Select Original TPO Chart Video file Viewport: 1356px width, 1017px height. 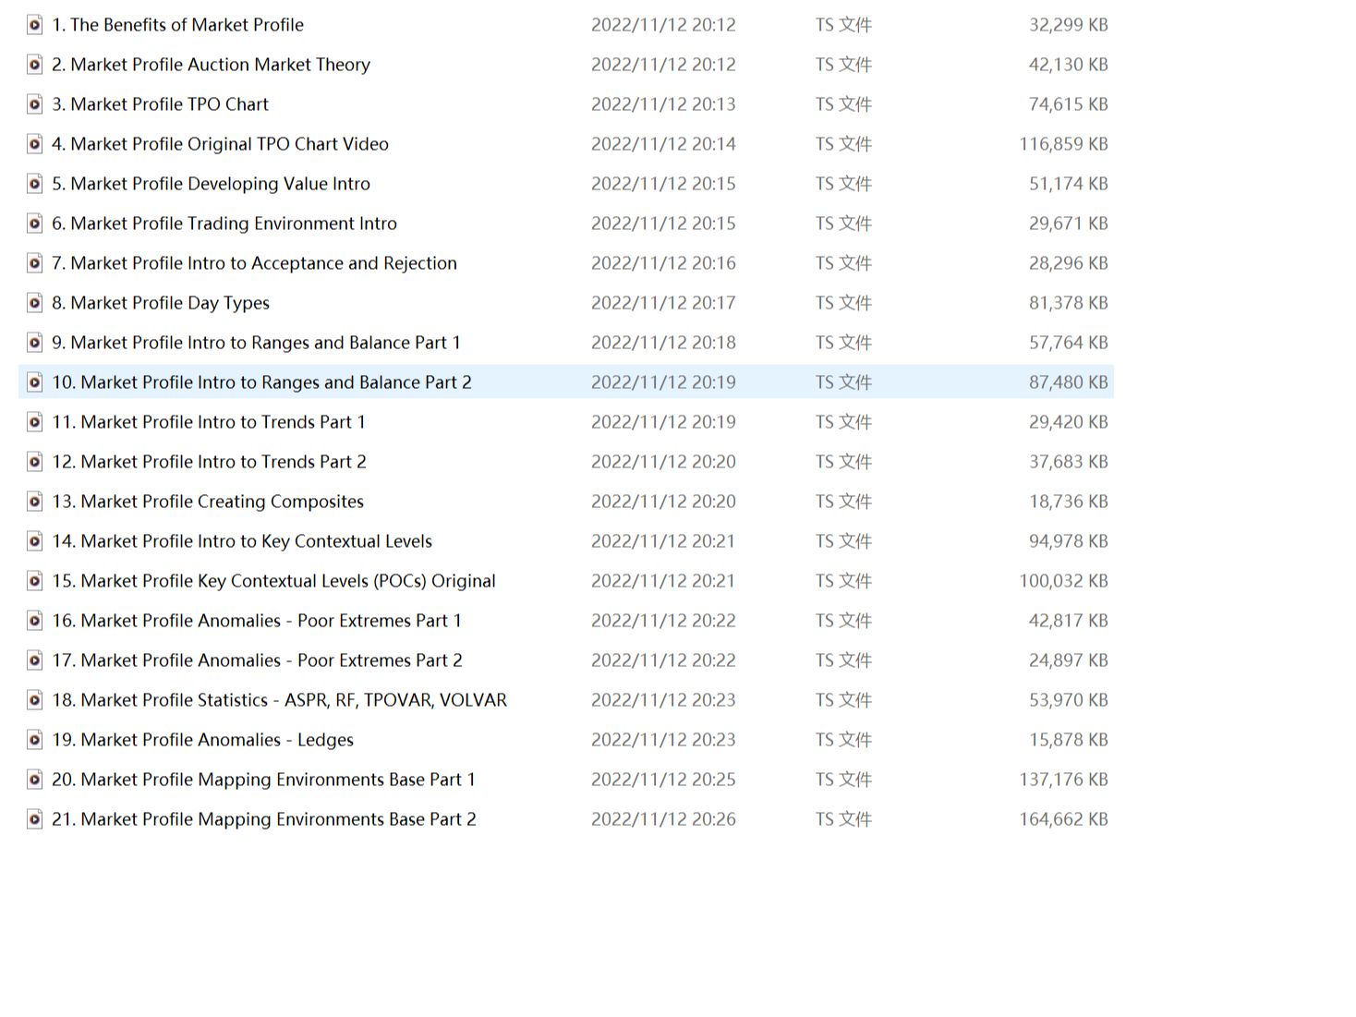coord(220,144)
